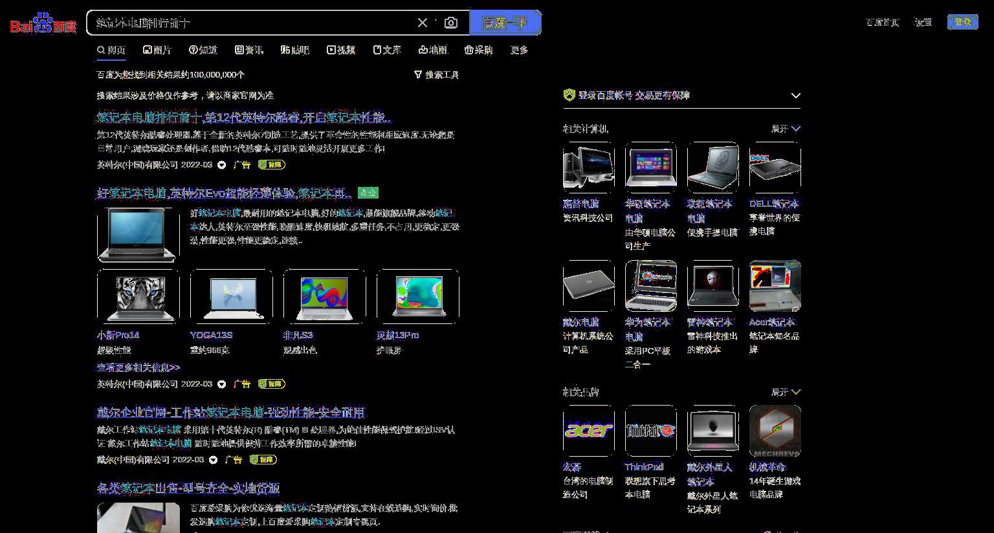
Task: Click shield icon beside 登录百度帐号
Action: [x=569, y=95]
